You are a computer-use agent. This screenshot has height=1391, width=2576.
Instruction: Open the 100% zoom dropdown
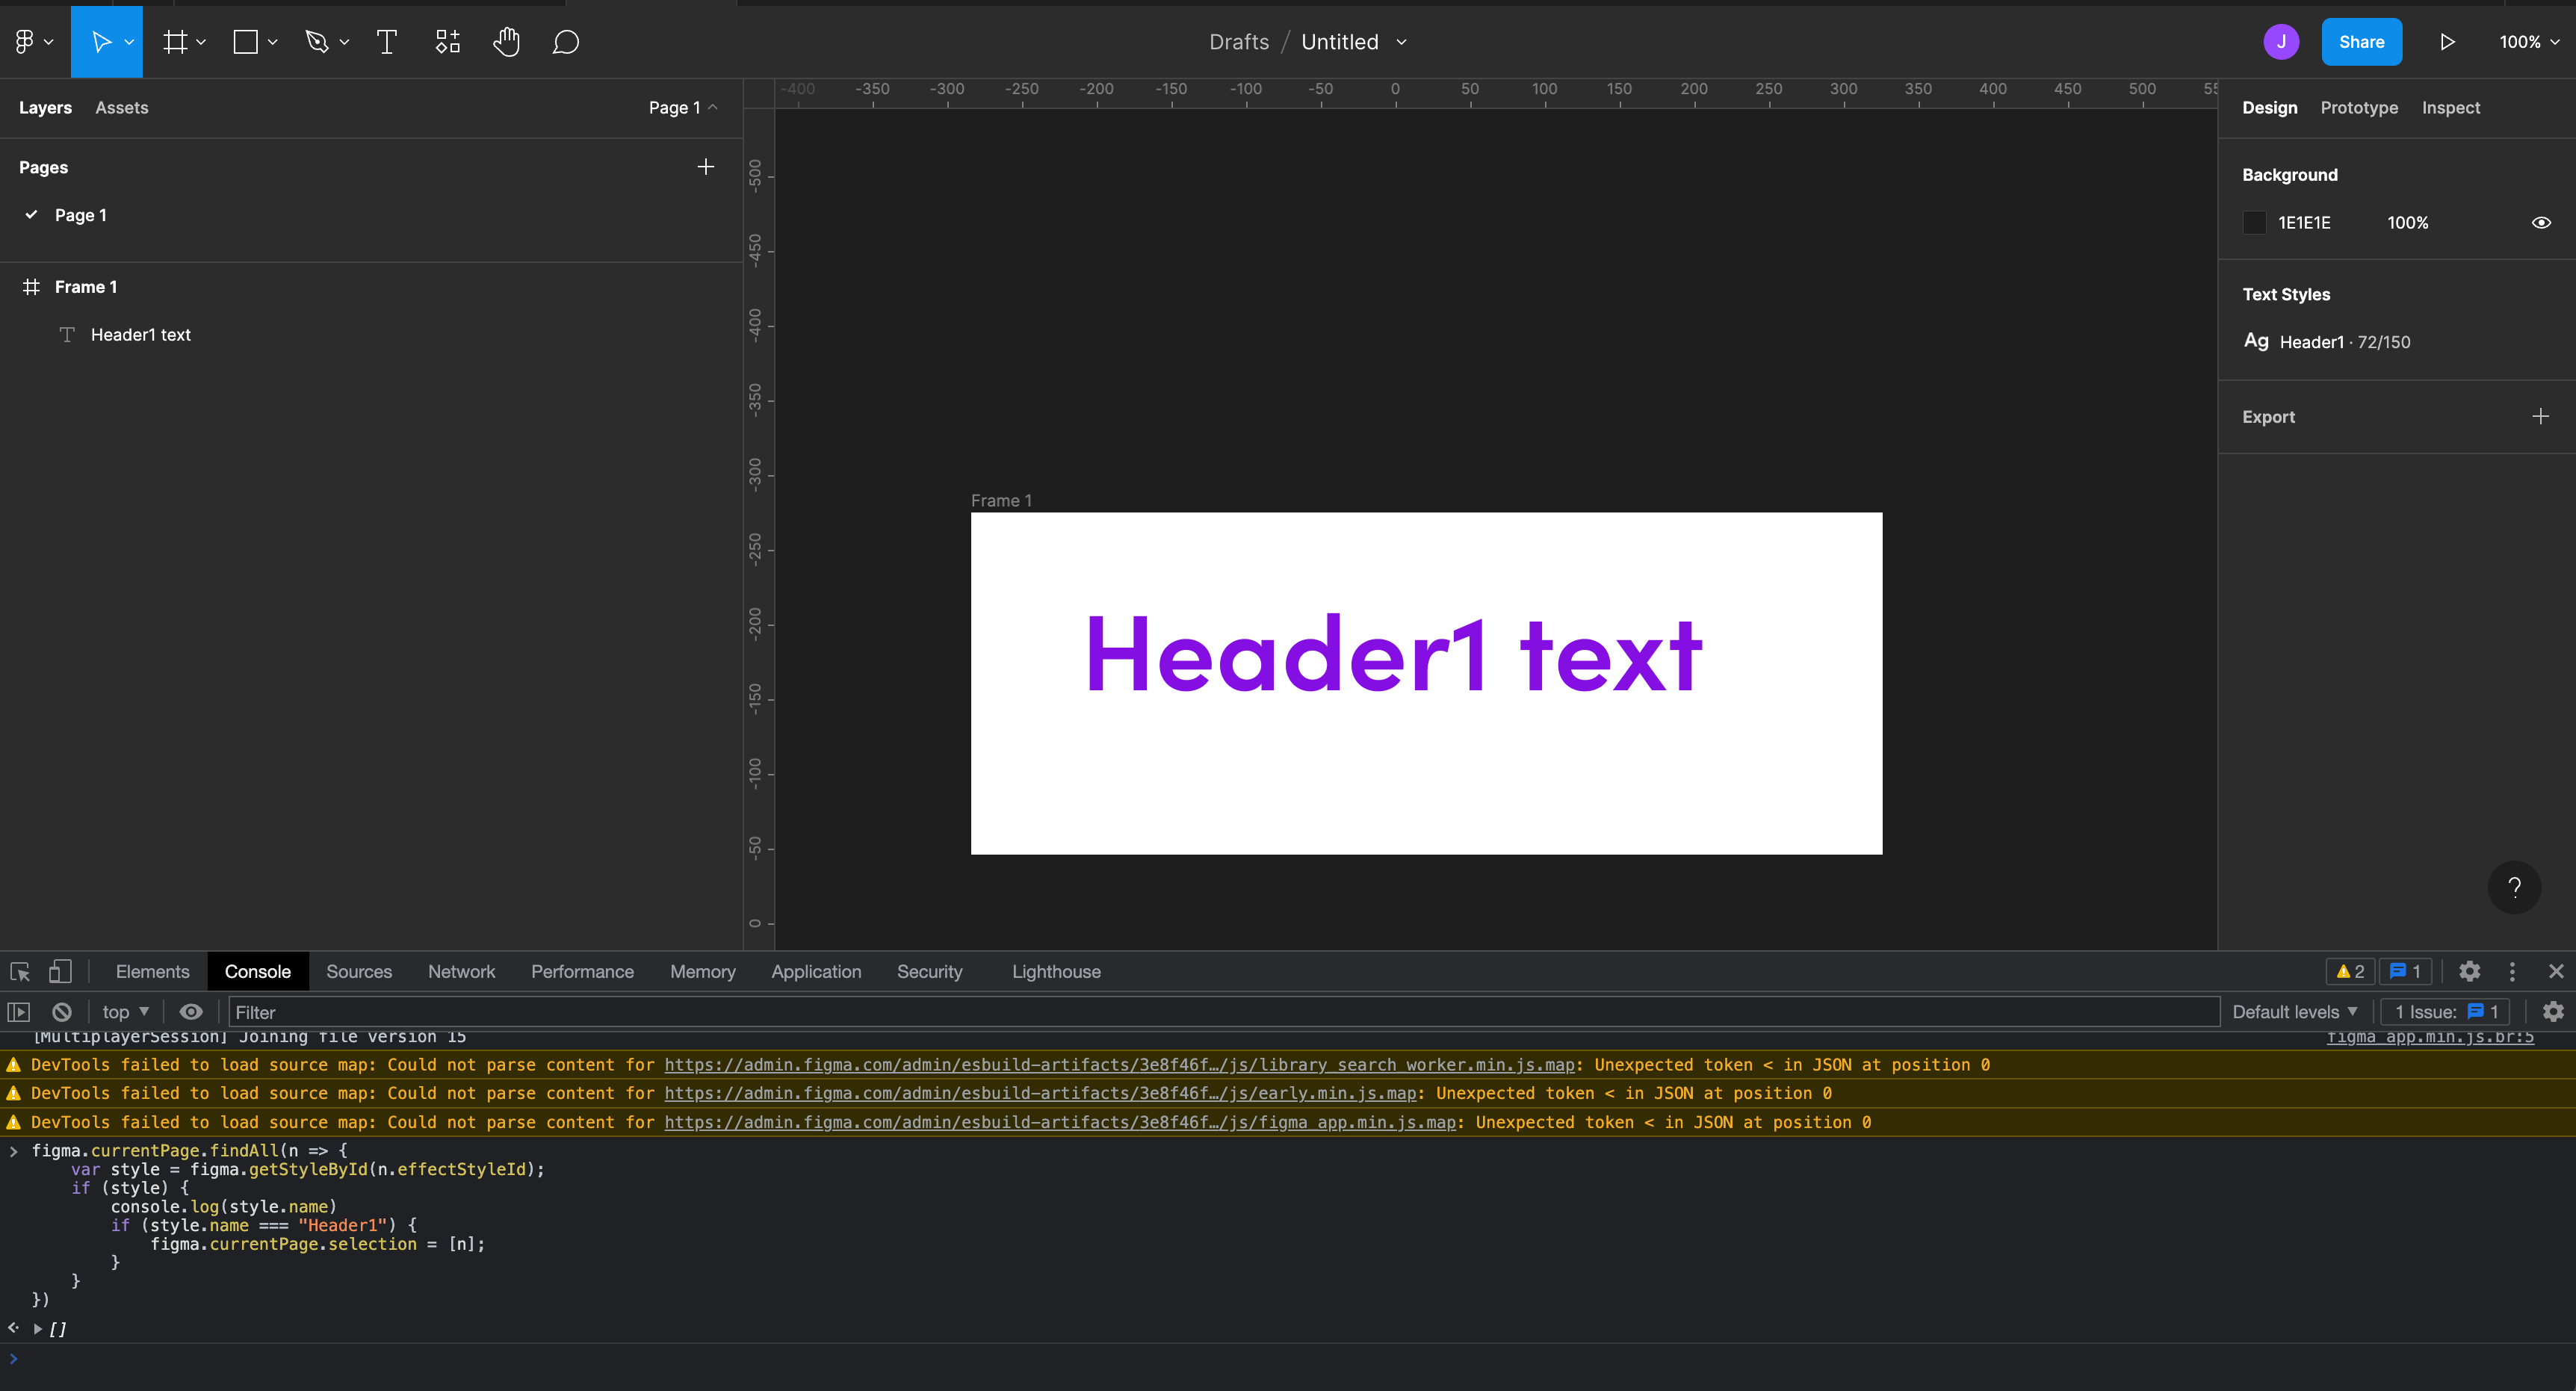[x=2529, y=42]
